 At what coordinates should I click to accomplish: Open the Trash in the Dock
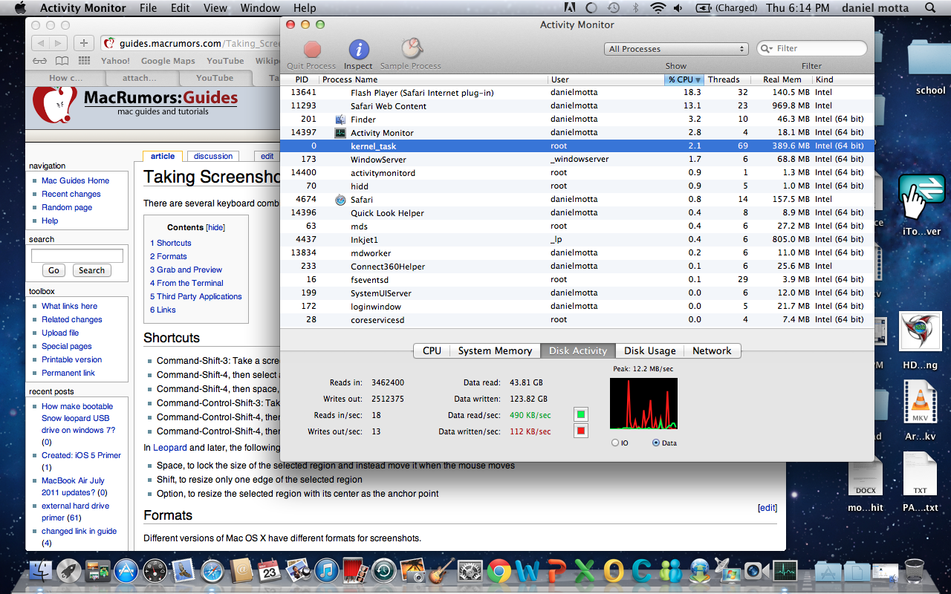(x=915, y=571)
